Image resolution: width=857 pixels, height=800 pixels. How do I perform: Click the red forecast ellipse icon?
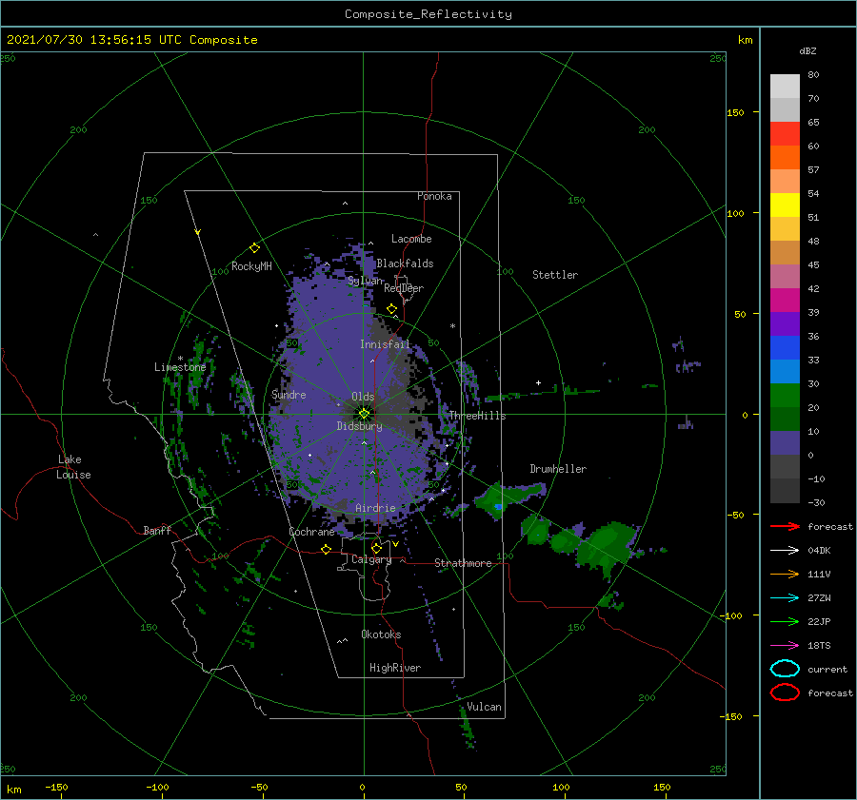pos(785,693)
